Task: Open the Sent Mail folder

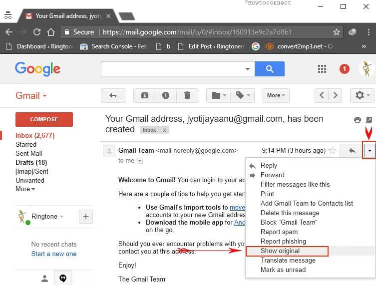Action: pos(29,153)
